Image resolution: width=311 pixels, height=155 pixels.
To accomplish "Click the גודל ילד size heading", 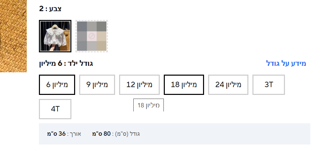I will point(81,63).
